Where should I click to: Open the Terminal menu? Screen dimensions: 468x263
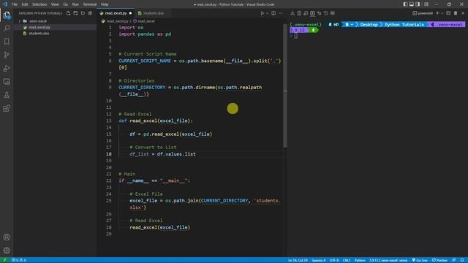[x=89, y=4]
